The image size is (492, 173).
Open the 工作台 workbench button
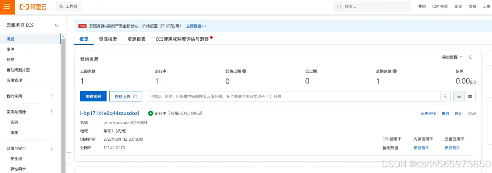click(68, 7)
